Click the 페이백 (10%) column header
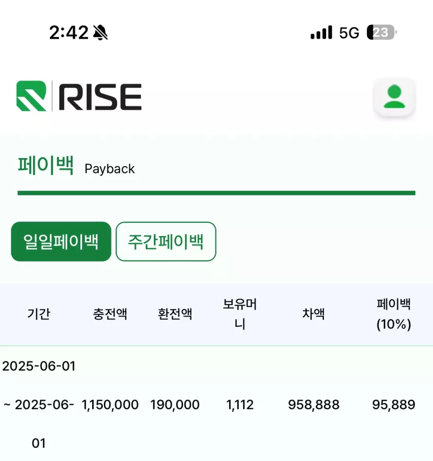The width and height of the screenshot is (433, 461). coord(394,314)
